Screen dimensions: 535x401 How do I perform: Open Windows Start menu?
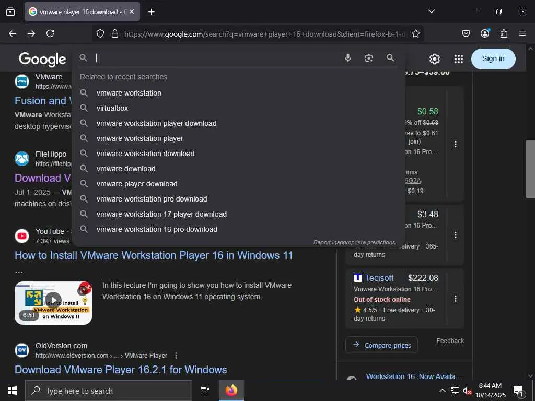click(13, 391)
